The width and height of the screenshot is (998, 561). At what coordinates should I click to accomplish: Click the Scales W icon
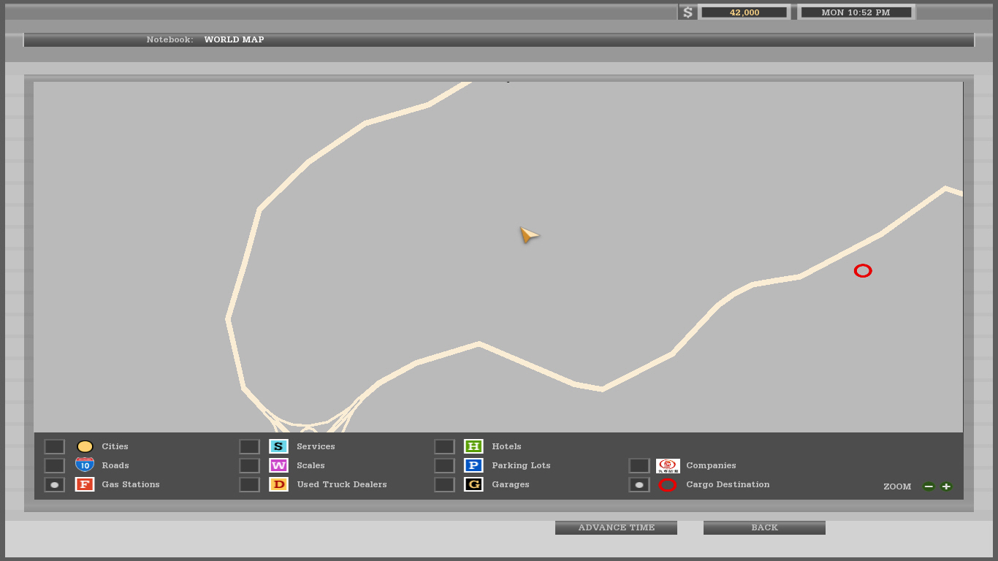[278, 465]
